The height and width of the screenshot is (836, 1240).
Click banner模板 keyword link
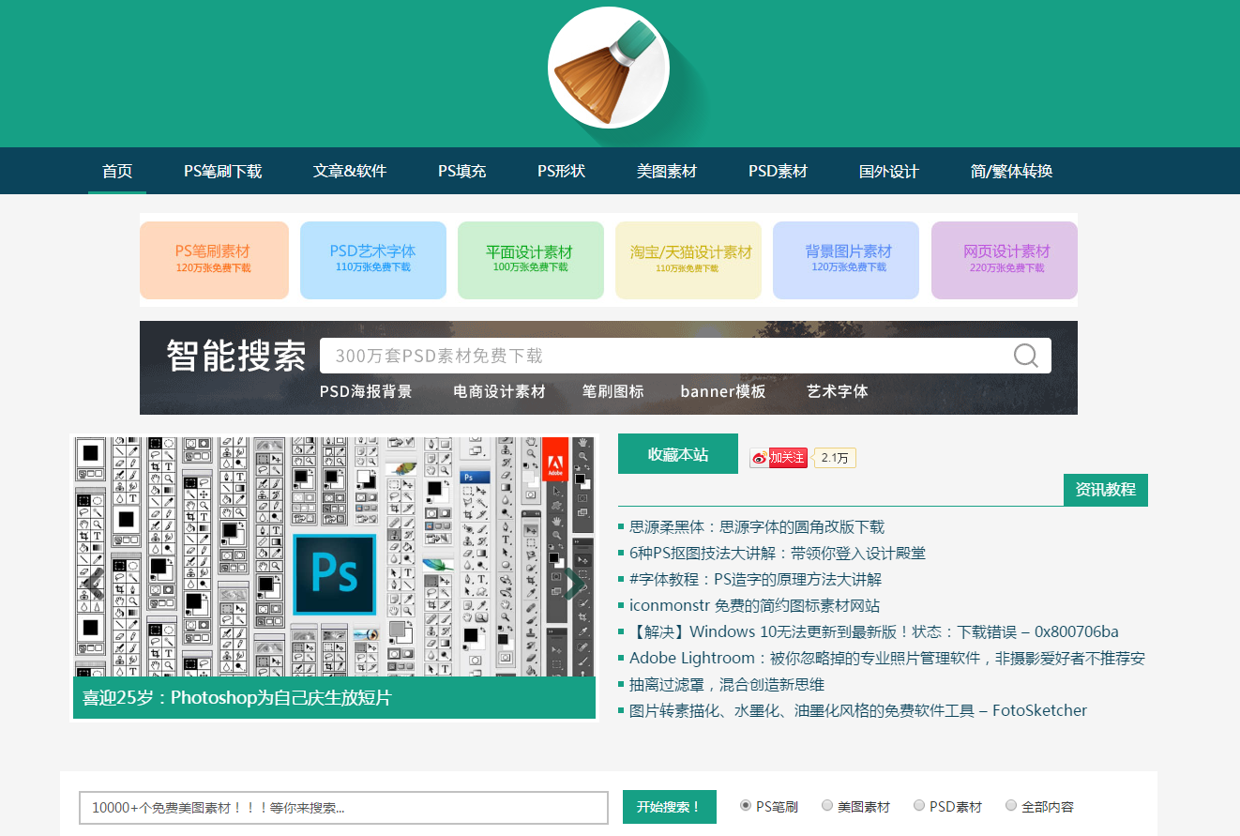(723, 391)
